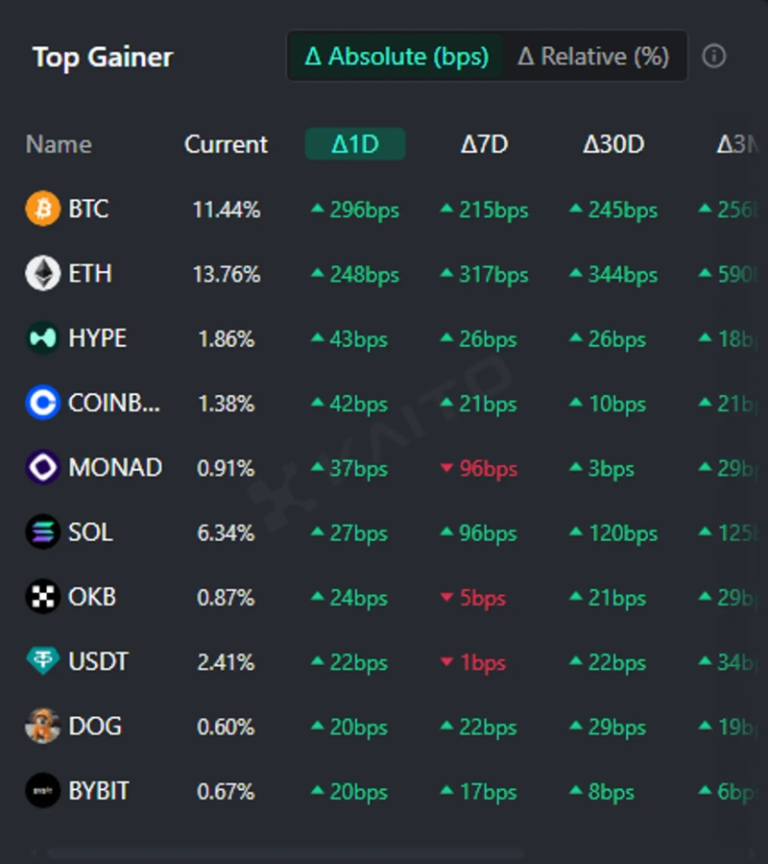Click the USDT Tether icon

click(42, 661)
